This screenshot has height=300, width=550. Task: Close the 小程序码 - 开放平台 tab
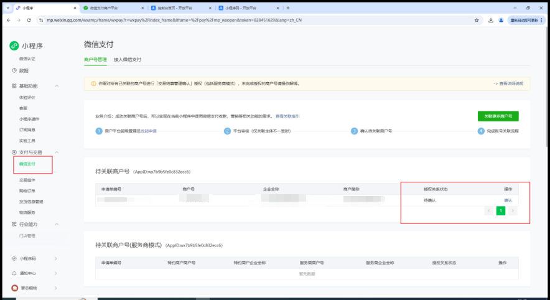point(278,7)
